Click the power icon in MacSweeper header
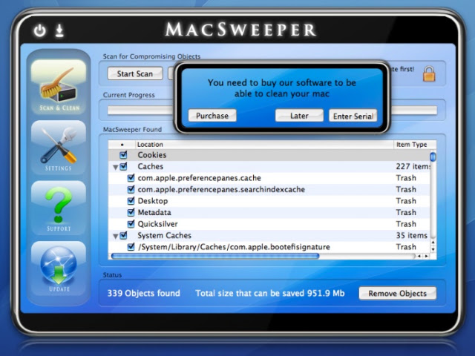The height and width of the screenshot is (356, 475). tap(39, 30)
